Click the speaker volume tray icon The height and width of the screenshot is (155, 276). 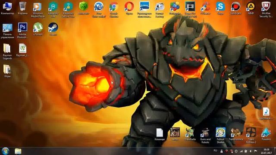251,151
